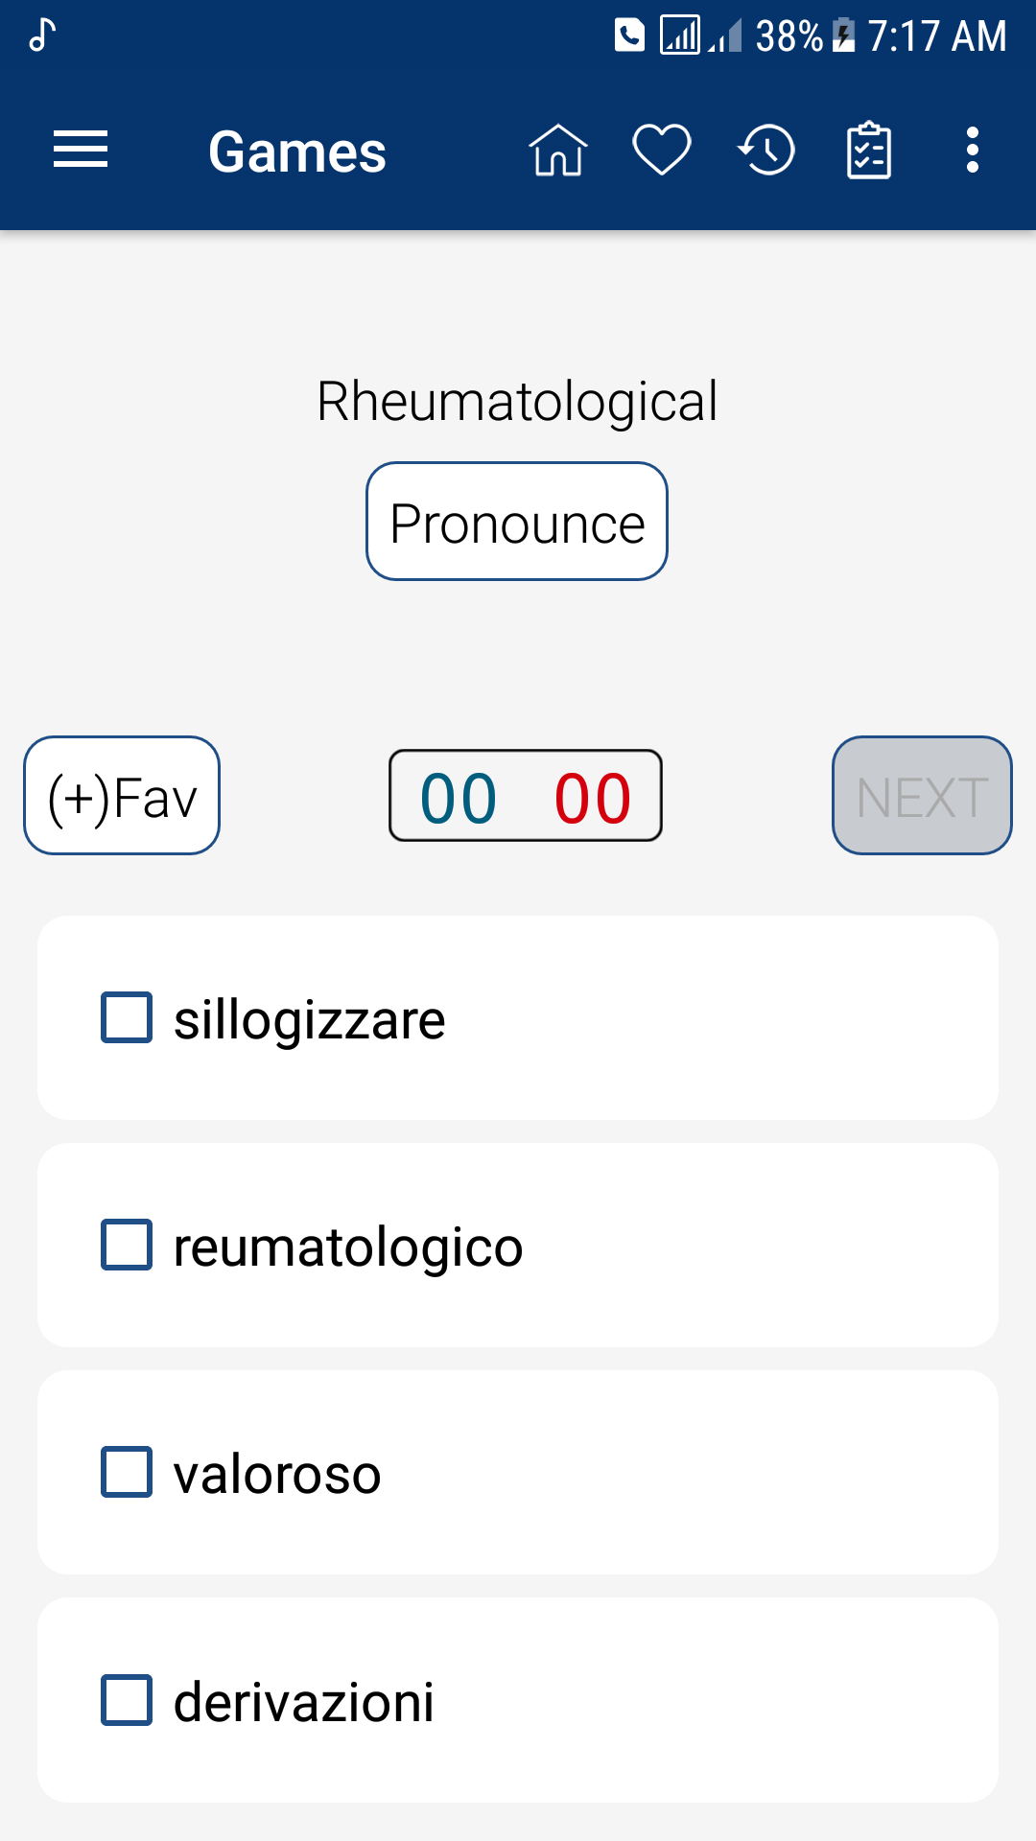Tap the blue correct score counter
Image resolution: width=1036 pixels, height=1841 pixels.
point(459,798)
